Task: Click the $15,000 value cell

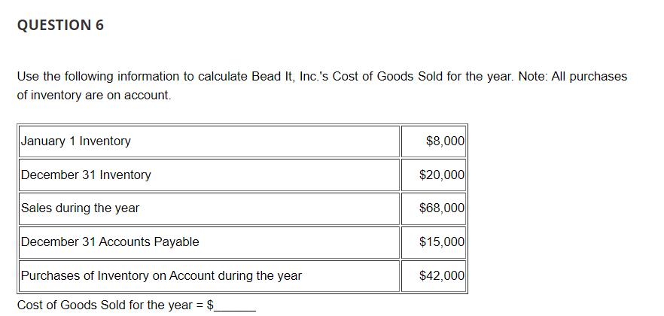Action: (x=442, y=242)
